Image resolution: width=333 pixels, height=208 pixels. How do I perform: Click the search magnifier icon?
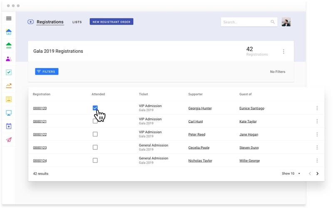tap(273, 22)
